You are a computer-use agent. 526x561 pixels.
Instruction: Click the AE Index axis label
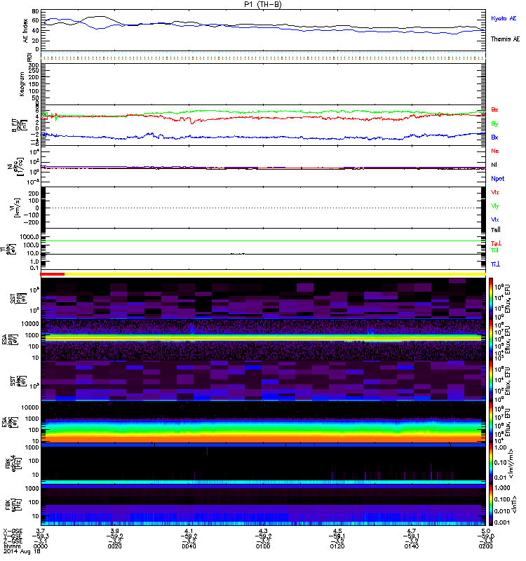25,31
